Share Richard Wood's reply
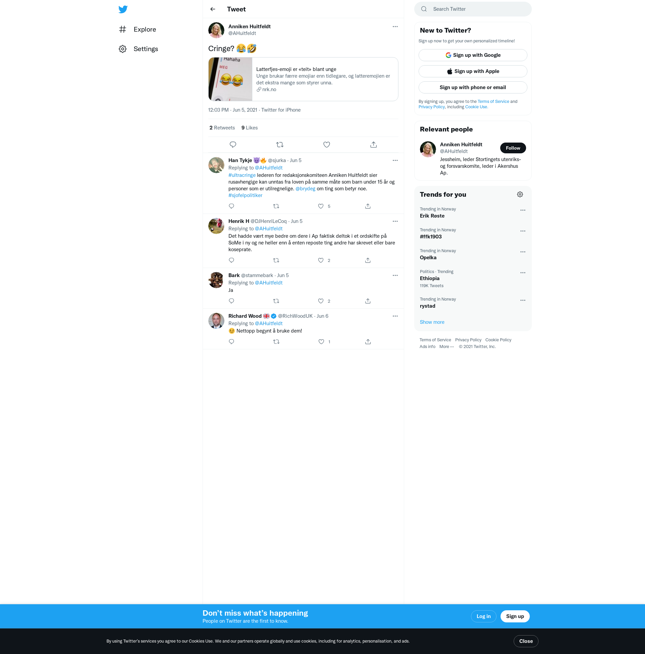Screen dimensions: 645x654 [368, 342]
